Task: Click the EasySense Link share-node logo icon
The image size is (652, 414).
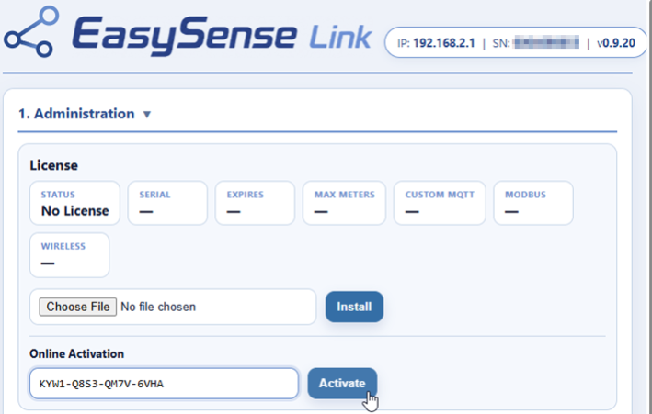Action: pyautogui.click(x=30, y=31)
